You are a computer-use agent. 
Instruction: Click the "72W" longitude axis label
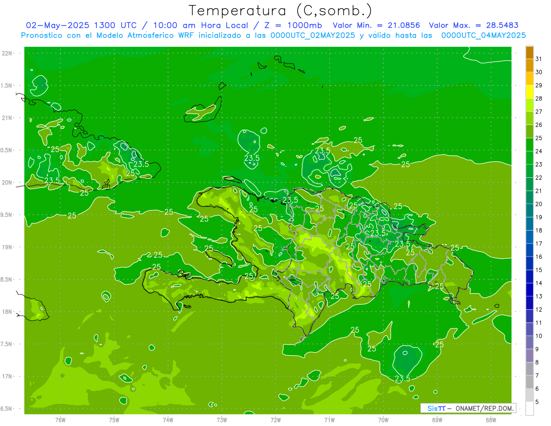coord(275,420)
